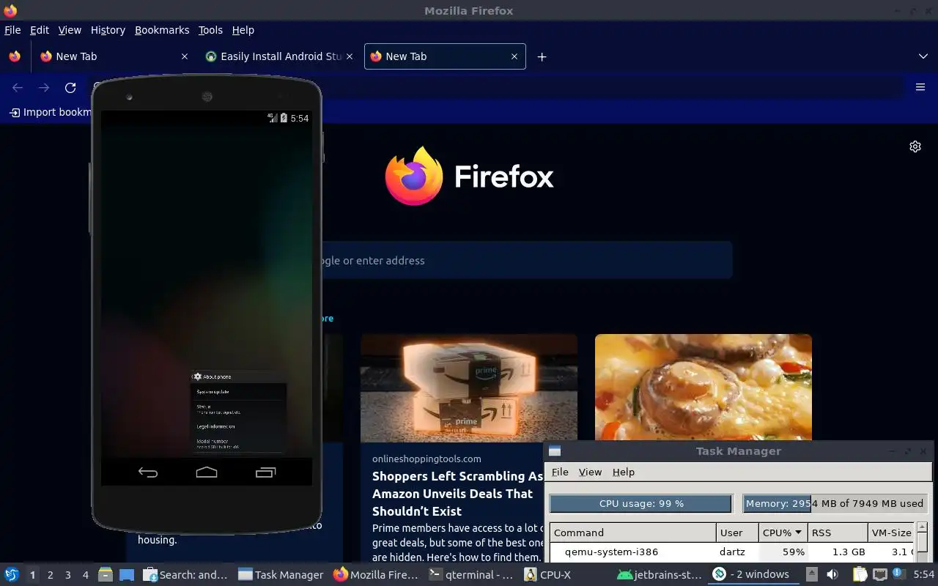Go forward to next page arrow
This screenshot has width=938, height=586.
coord(44,88)
